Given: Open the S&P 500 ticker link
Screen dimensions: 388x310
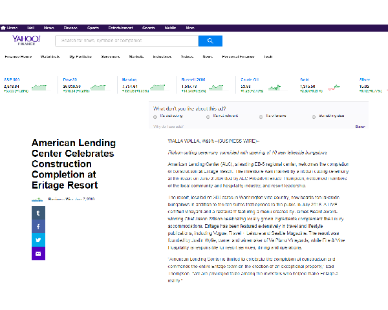Looking at the screenshot, I should coord(12,79).
